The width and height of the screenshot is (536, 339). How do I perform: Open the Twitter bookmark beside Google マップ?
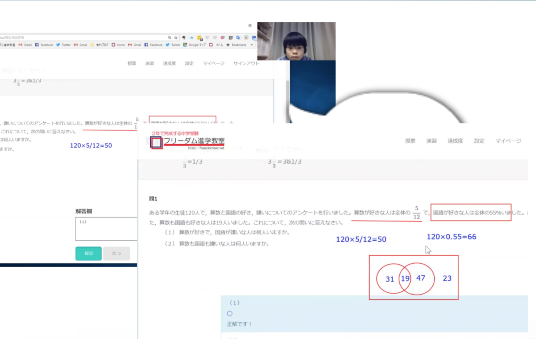click(x=173, y=45)
